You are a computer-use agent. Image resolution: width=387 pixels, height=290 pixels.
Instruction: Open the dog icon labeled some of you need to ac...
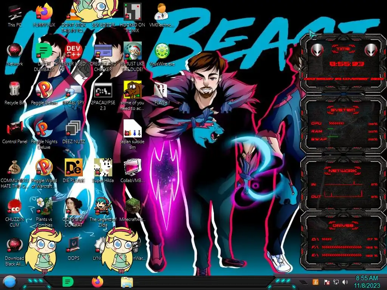click(132, 96)
